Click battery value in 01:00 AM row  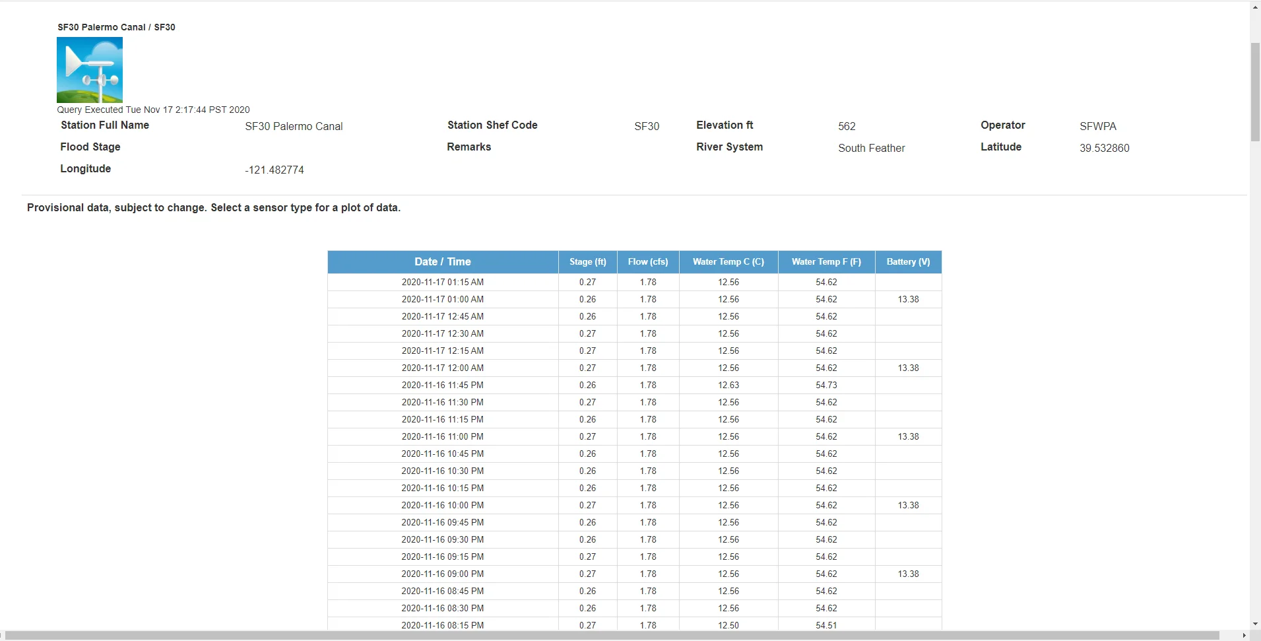[908, 299]
